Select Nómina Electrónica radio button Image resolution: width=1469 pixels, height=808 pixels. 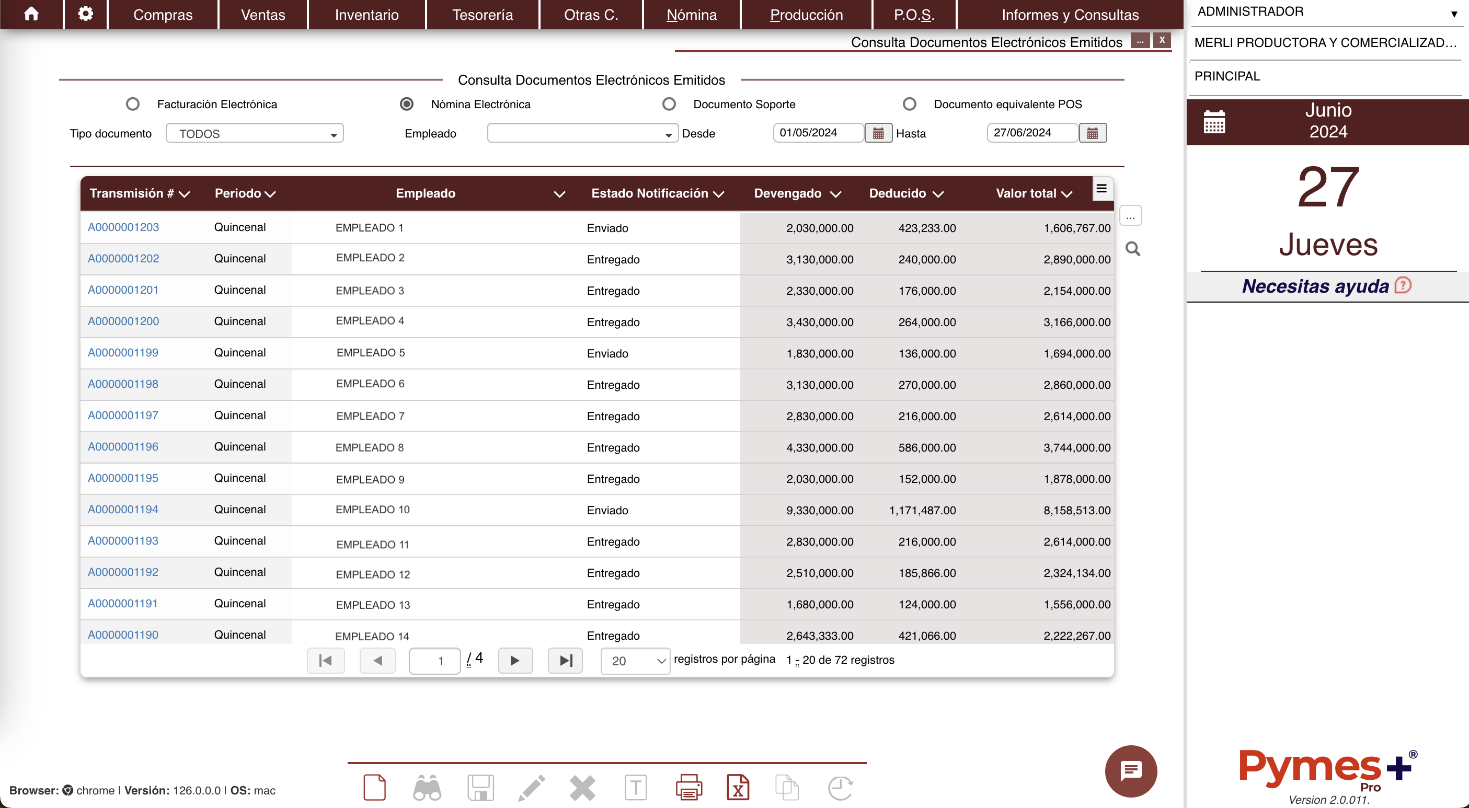point(406,104)
